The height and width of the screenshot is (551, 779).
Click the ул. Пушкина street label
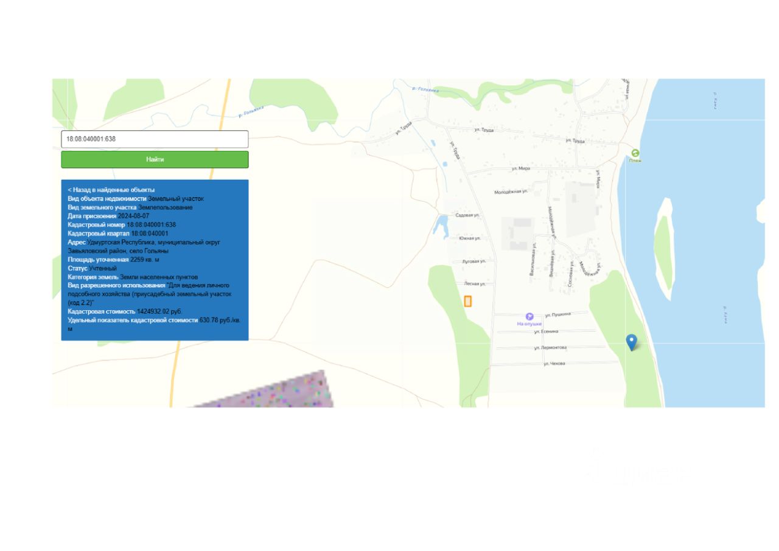tap(558, 315)
